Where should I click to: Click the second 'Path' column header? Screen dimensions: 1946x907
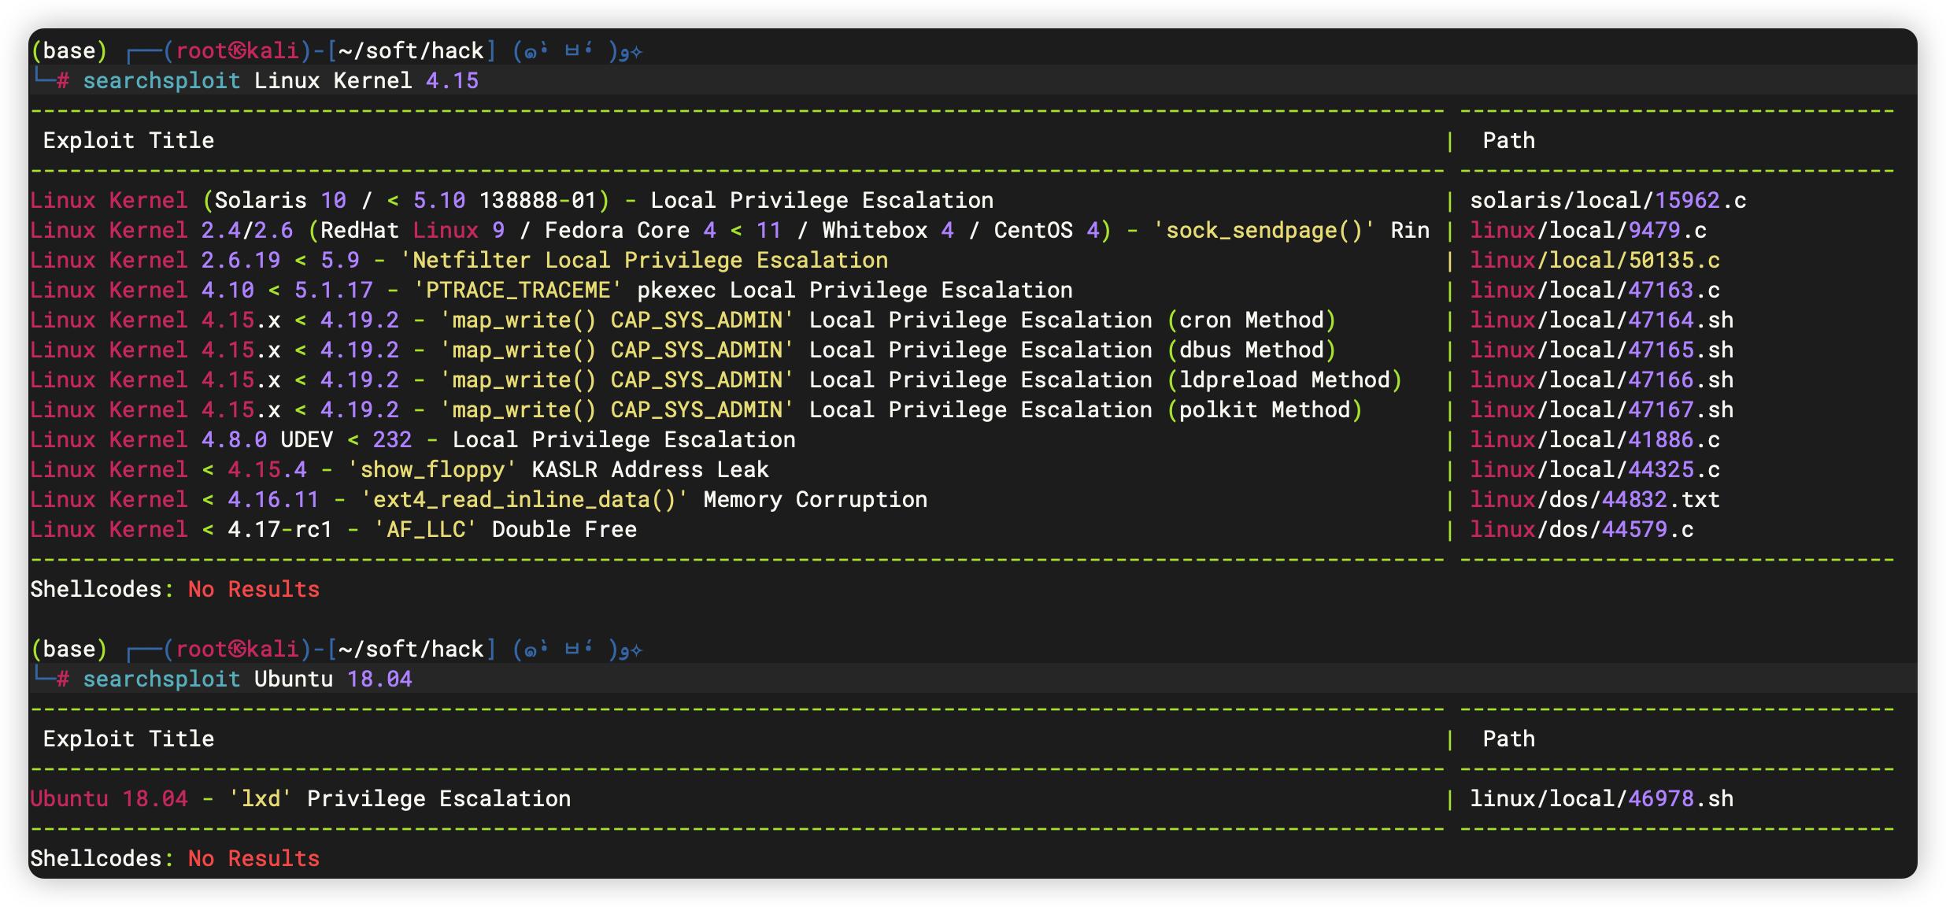point(1509,739)
